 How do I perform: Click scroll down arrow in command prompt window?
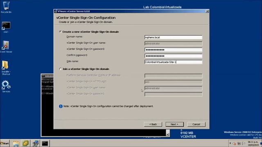coord(167,134)
